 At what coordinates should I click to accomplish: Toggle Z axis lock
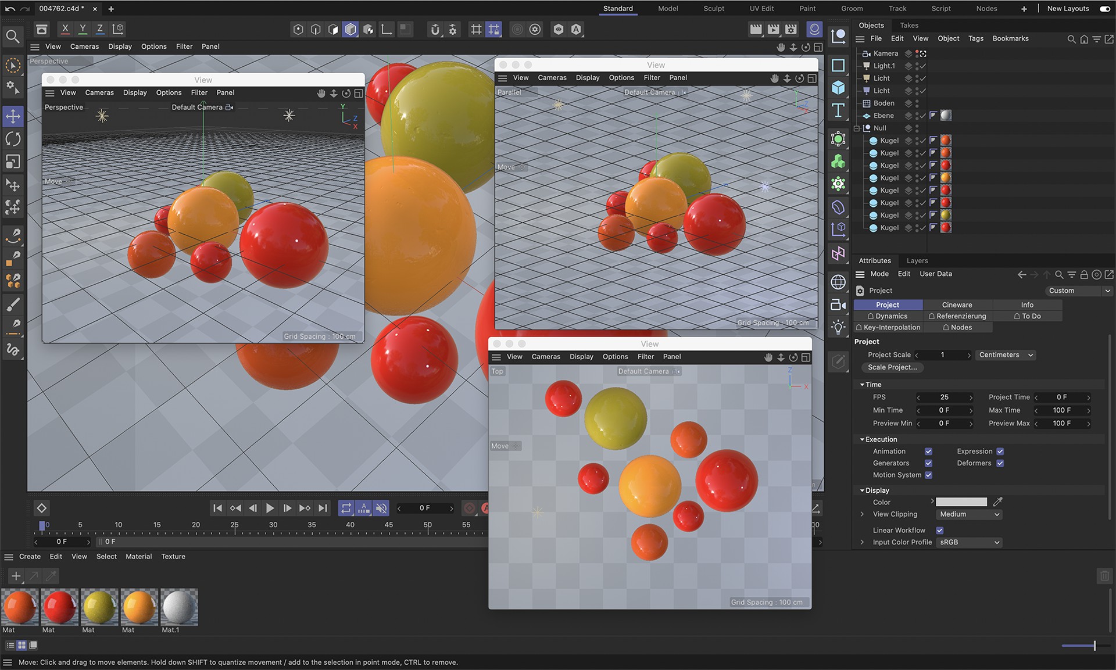point(100,29)
